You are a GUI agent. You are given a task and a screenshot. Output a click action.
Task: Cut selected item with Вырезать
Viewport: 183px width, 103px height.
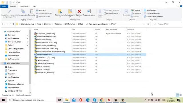(41, 10)
